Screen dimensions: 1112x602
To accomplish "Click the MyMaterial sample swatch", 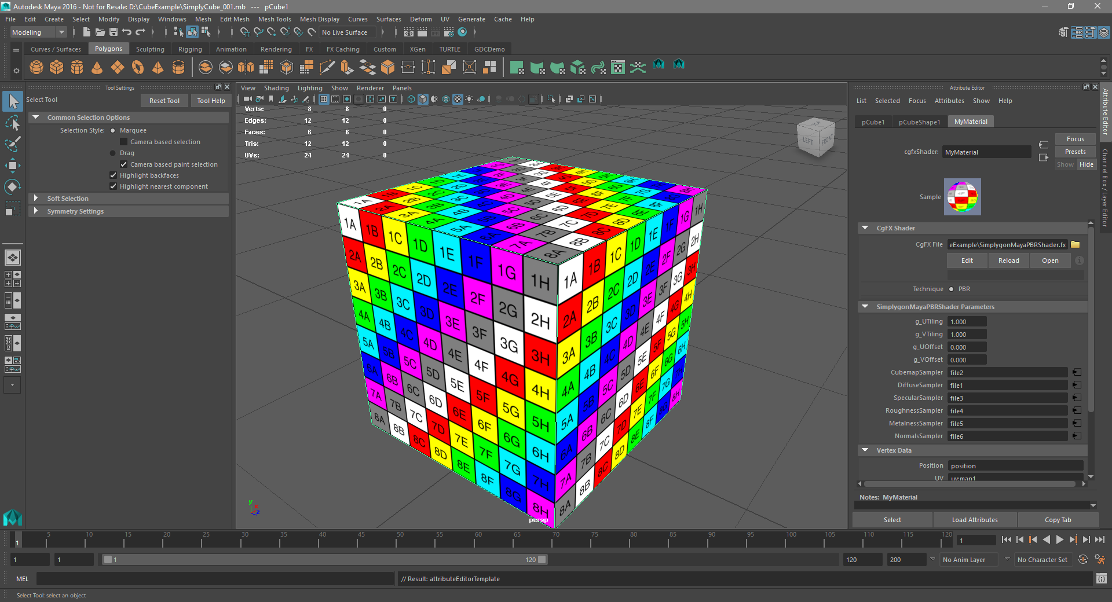I will pos(961,196).
